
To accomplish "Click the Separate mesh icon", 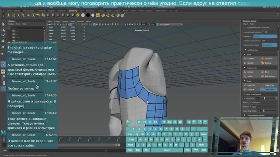I will pyautogui.click(x=262, y=59).
